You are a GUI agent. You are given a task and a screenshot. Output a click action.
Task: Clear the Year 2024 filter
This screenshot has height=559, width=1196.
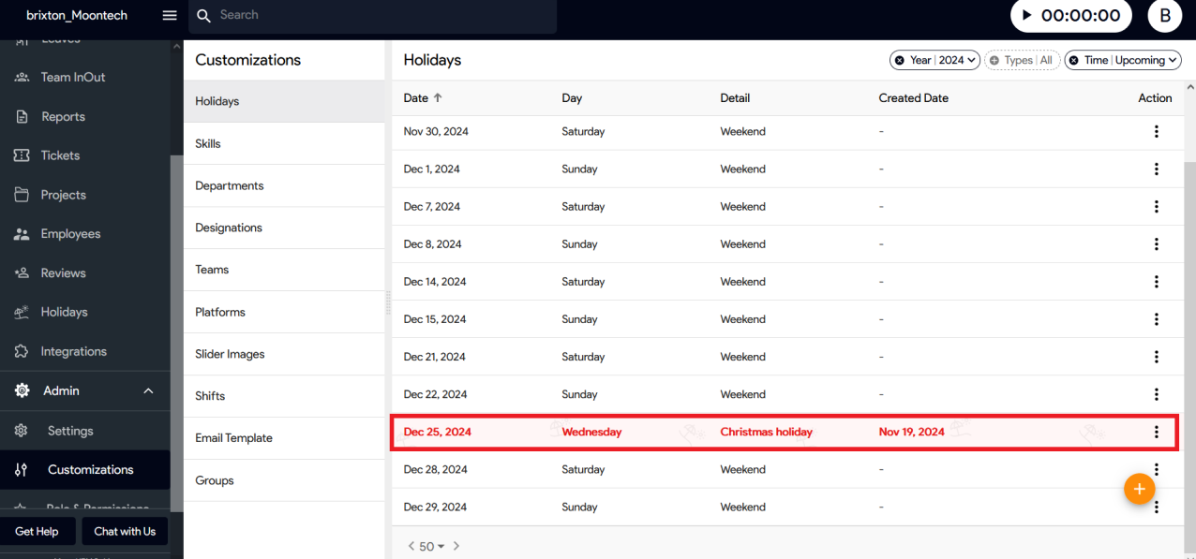pyautogui.click(x=900, y=60)
